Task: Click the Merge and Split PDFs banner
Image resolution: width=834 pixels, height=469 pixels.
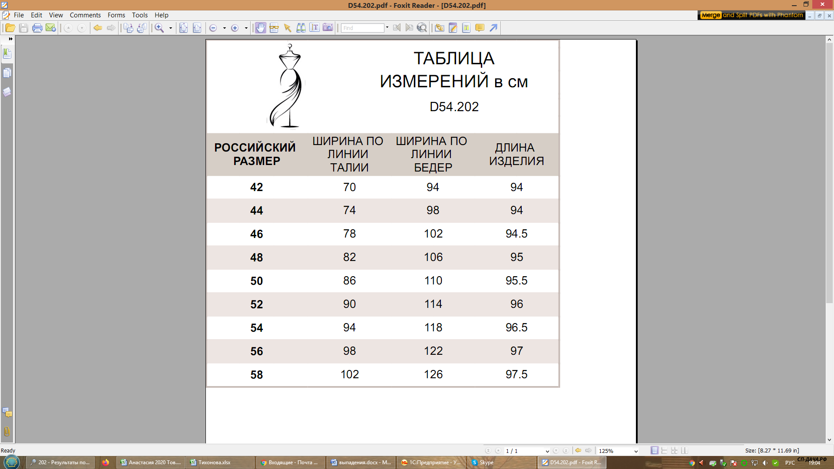Action: [751, 15]
